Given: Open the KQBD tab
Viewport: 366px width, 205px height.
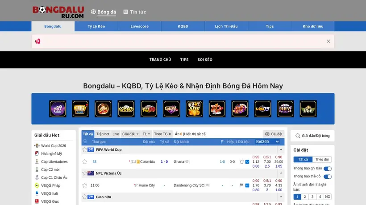Looking at the screenshot, I should click(x=183, y=26).
